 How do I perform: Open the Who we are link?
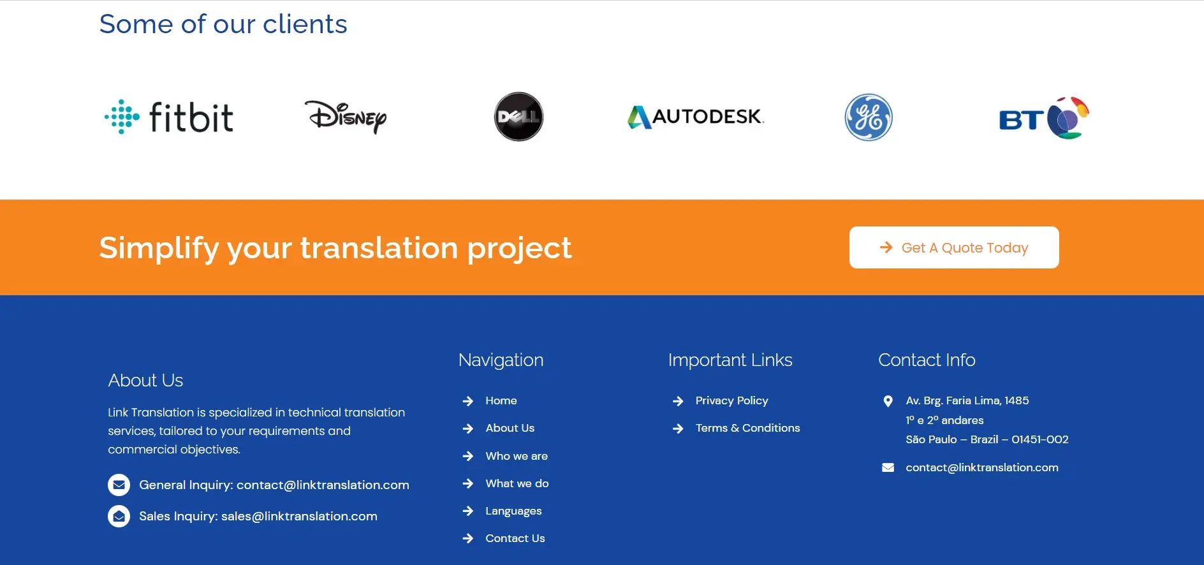(516, 457)
